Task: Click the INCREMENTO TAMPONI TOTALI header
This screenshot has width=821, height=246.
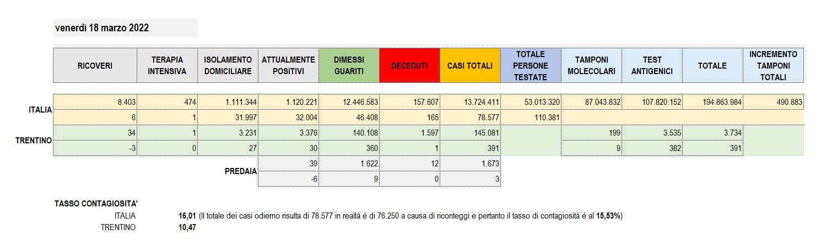Action: [x=773, y=66]
